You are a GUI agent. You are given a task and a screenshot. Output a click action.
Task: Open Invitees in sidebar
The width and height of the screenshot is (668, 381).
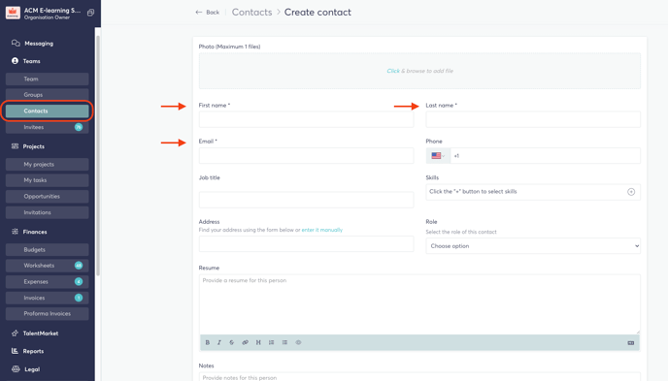pyautogui.click(x=48, y=127)
